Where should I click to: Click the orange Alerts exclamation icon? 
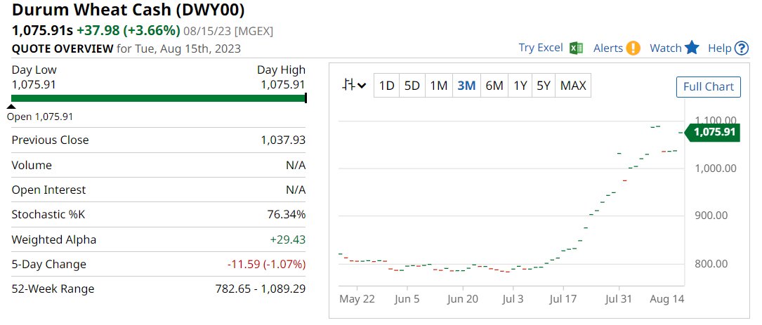coord(633,48)
